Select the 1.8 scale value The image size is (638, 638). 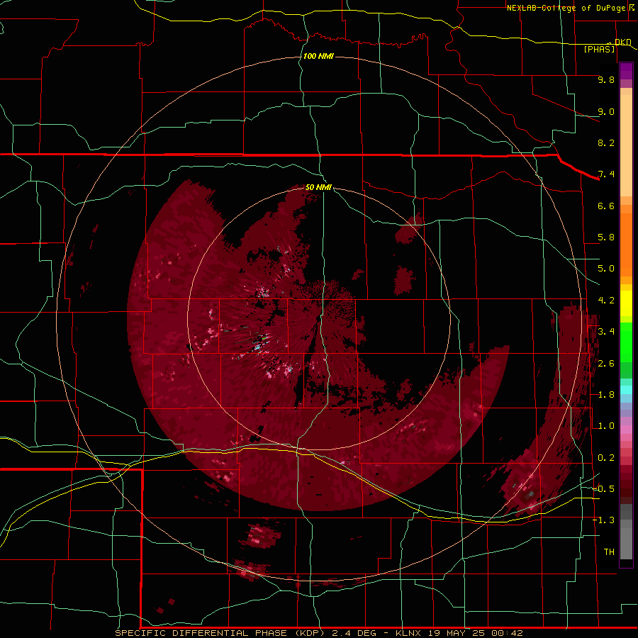tap(606, 395)
